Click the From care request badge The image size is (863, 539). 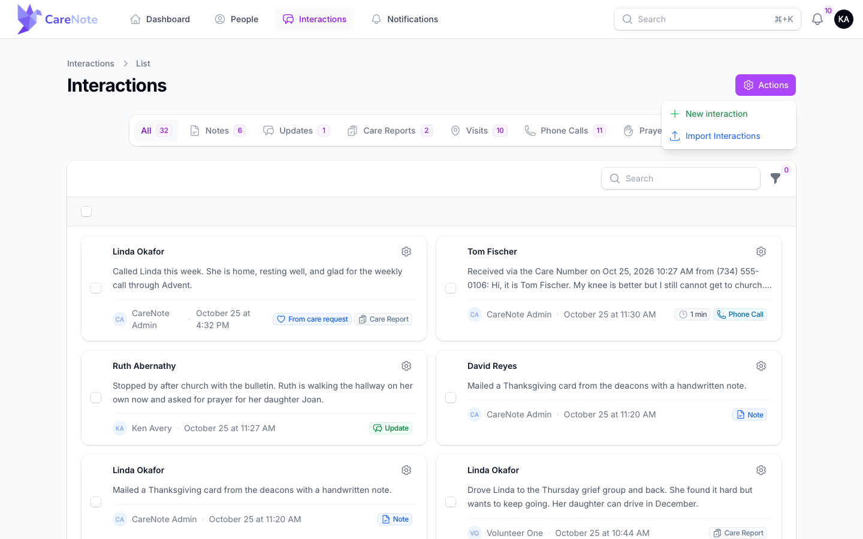pyautogui.click(x=312, y=319)
